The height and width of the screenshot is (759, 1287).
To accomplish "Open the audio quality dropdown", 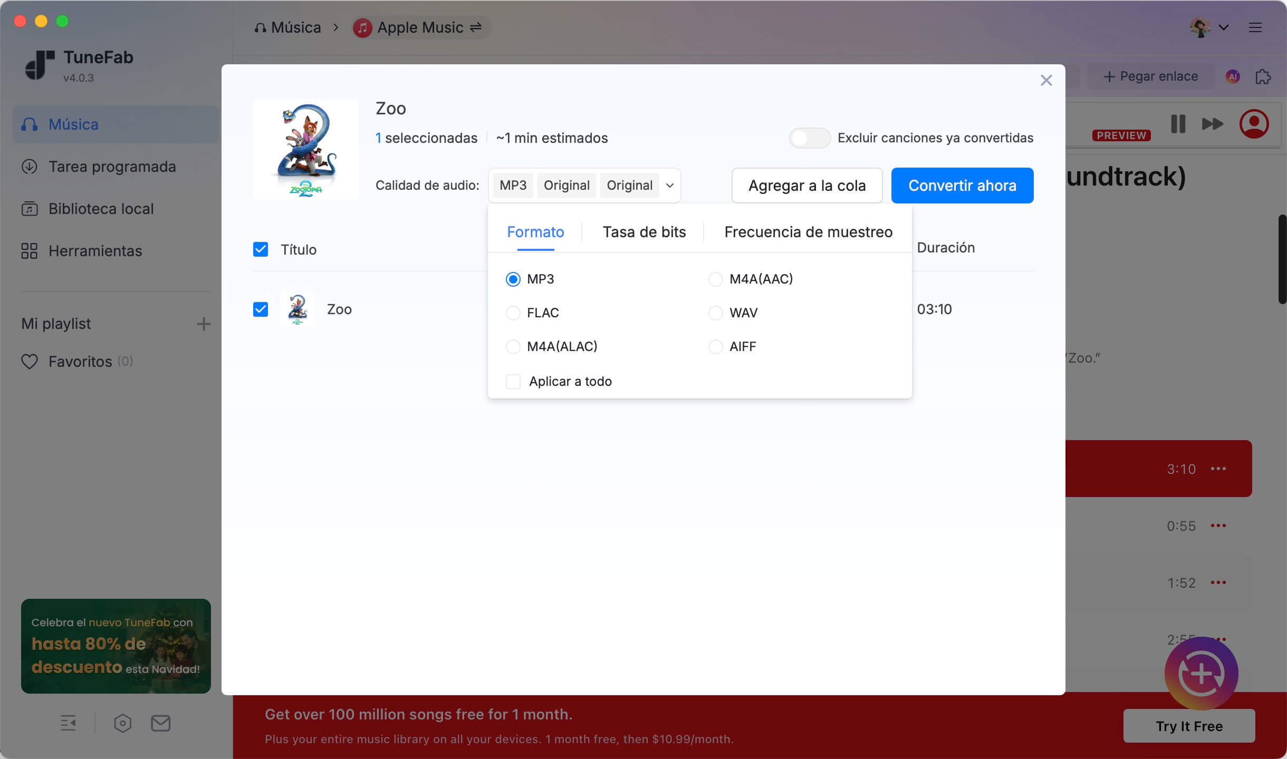I will point(669,186).
